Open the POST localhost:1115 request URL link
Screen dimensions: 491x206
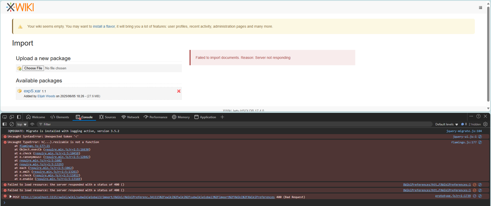pos(148,197)
